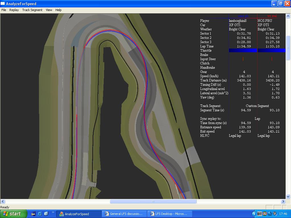
Task: Click the horizontal scrollbar thumb
Action: point(153,201)
